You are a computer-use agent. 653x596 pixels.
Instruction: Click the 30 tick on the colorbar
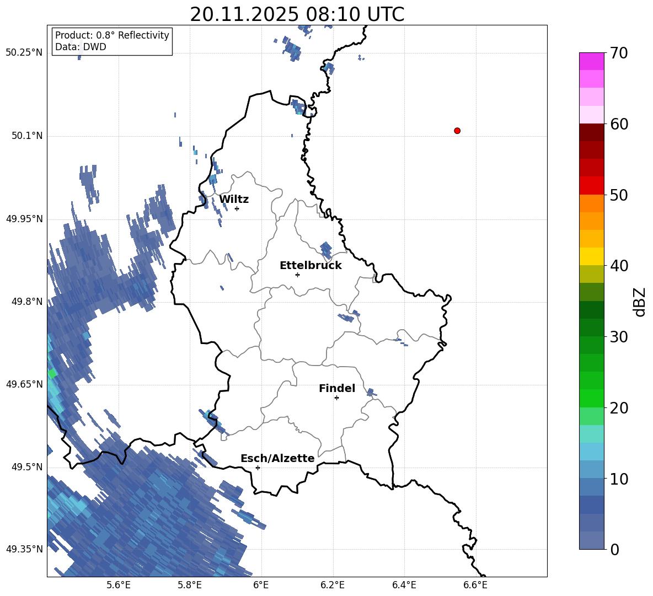pos(619,337)
